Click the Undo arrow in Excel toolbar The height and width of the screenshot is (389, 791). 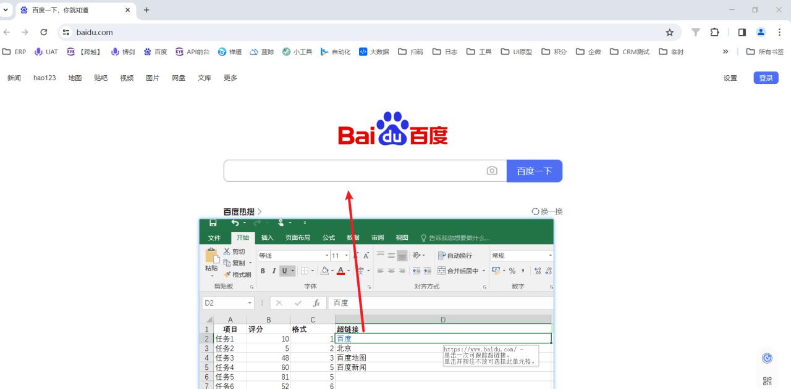click(x=235, y=223)
